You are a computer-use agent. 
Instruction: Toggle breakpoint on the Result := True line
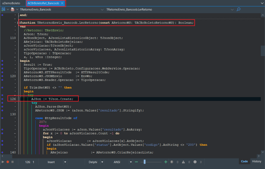pos(2,65)
